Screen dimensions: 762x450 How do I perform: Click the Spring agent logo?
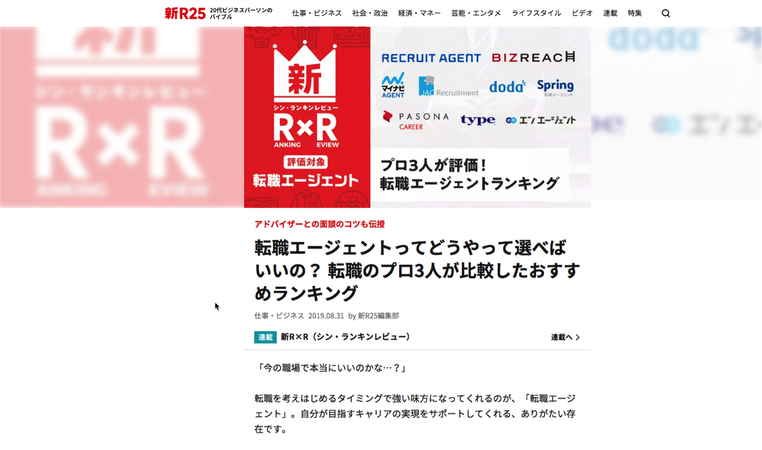[555, 87]
